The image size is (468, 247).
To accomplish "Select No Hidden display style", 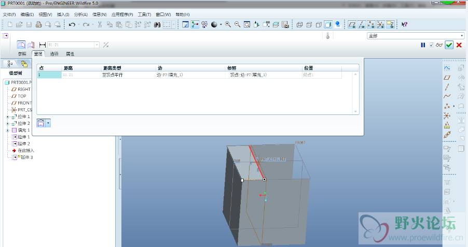I will [319, 25].
